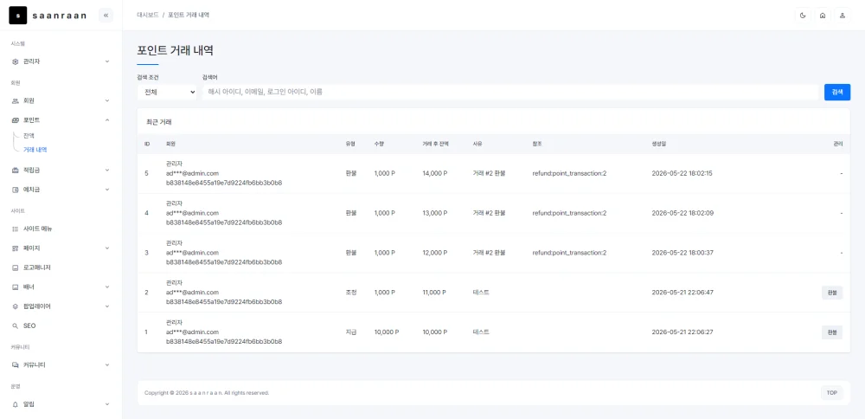Viewport: 865px width, 419px height.
Task: Expand the 예치금 menu chevron
Action: 107,190
